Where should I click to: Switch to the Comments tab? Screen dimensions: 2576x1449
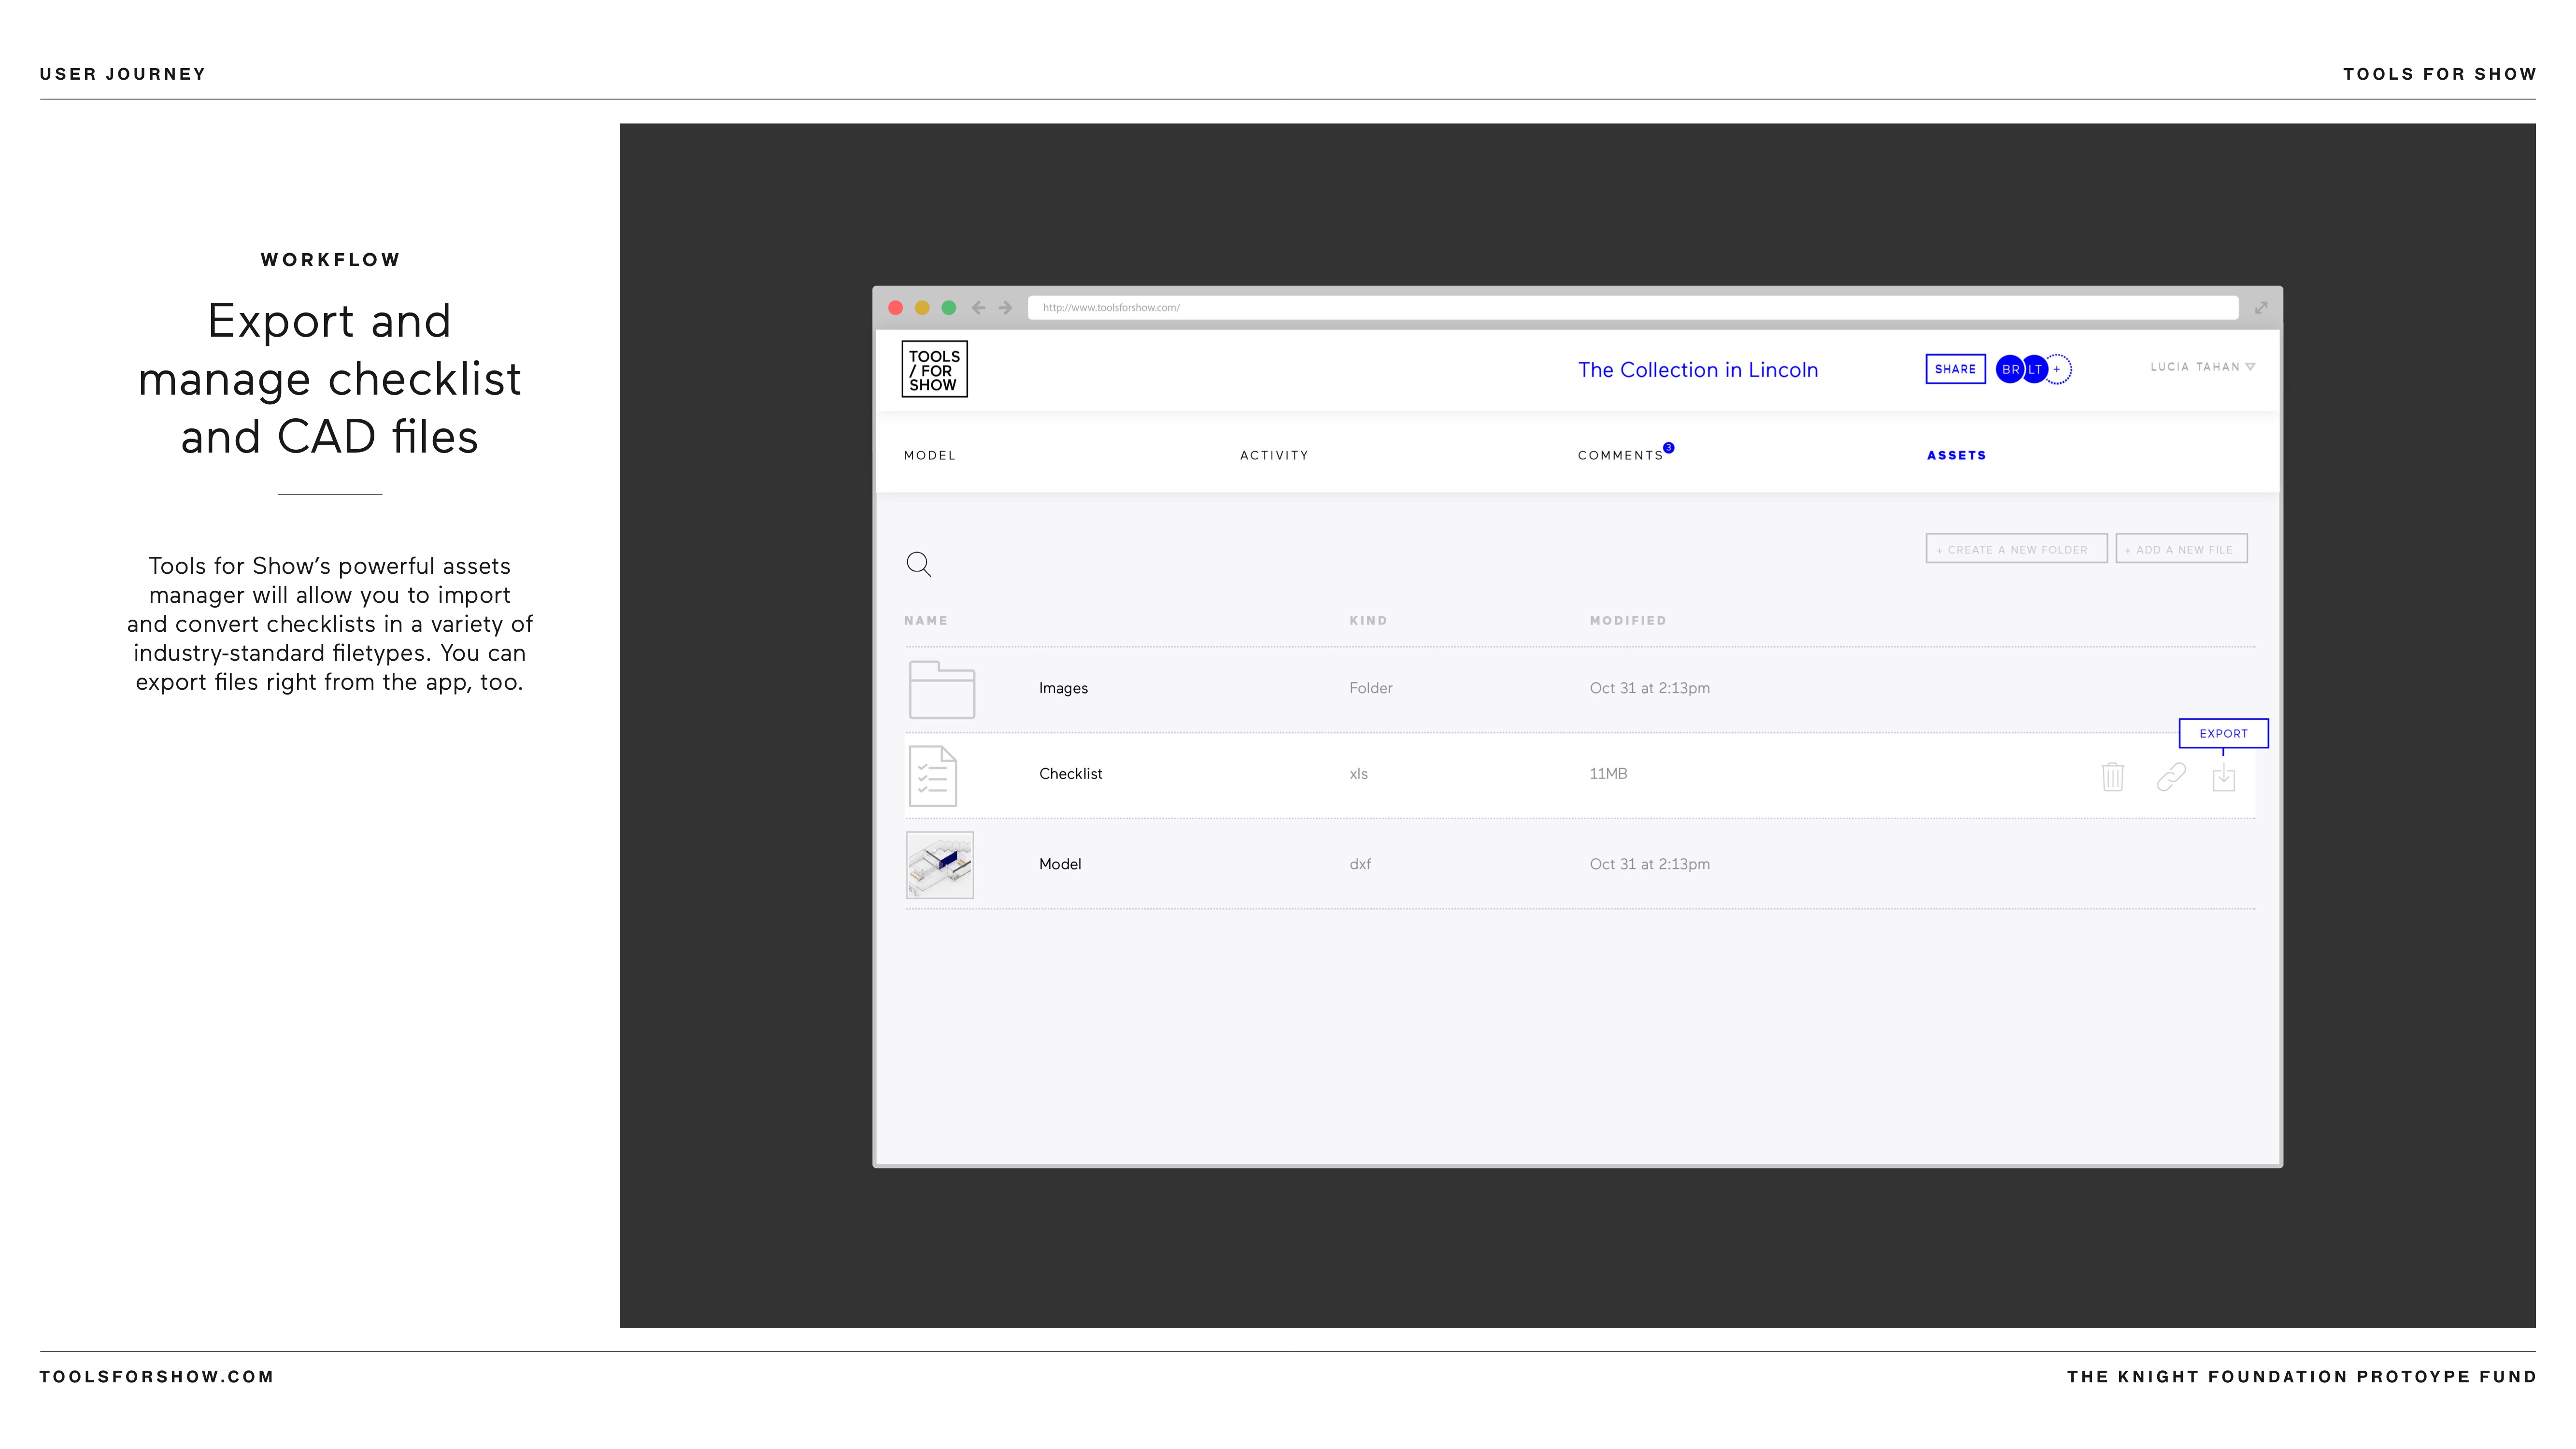1620,455
